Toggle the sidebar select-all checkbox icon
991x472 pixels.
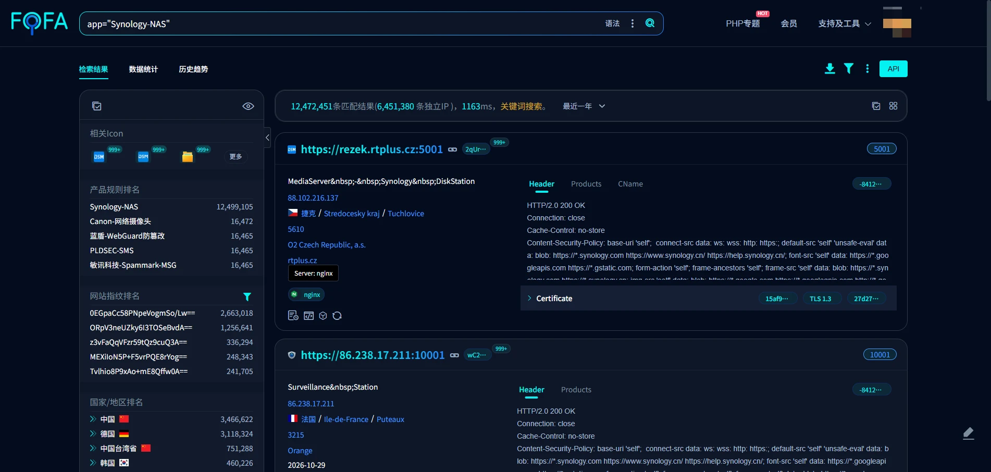97,106
